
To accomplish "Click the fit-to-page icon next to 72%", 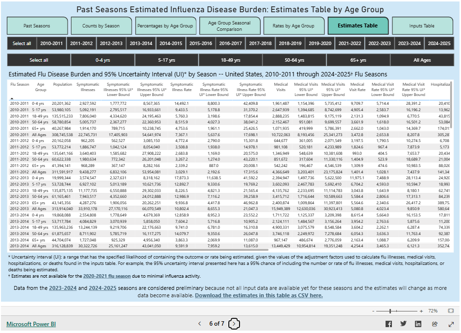I will (x=450, y=310).
